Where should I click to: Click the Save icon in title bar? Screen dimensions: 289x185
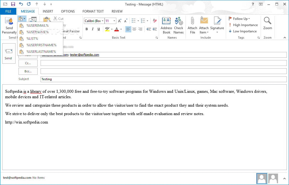13,4
